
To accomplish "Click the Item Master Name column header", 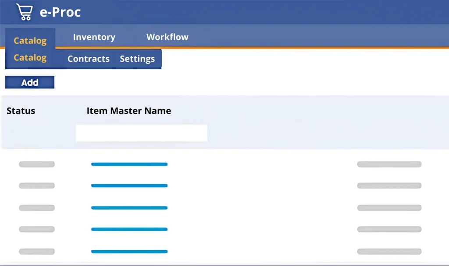I will (x=128, y=111).
